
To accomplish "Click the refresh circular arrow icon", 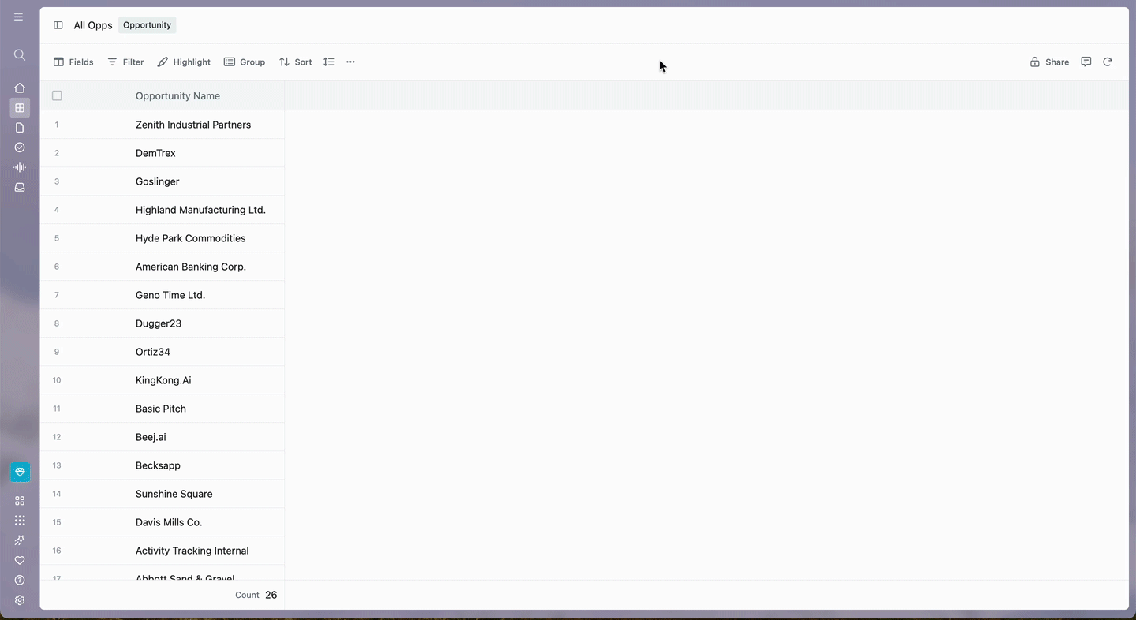I will point(1108,62).
